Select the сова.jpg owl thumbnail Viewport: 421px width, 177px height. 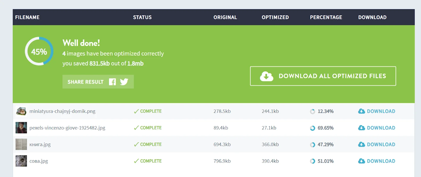point(21,161)
